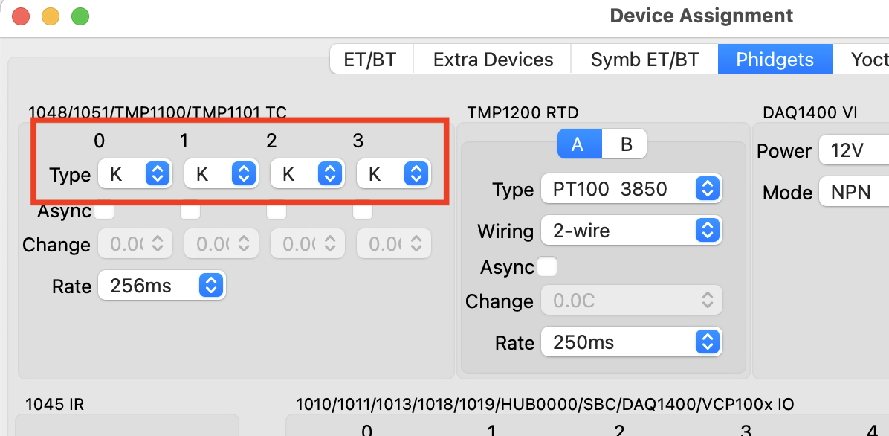Select RTD segment B

tap(625, 144)
